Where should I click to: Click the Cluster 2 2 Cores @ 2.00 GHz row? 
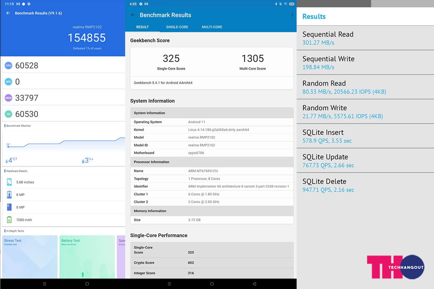coord(212,202)
